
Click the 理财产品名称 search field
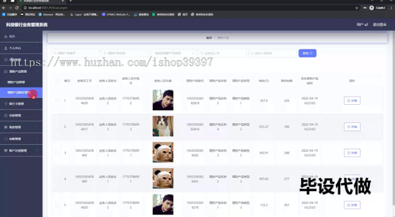click(126, 53)
